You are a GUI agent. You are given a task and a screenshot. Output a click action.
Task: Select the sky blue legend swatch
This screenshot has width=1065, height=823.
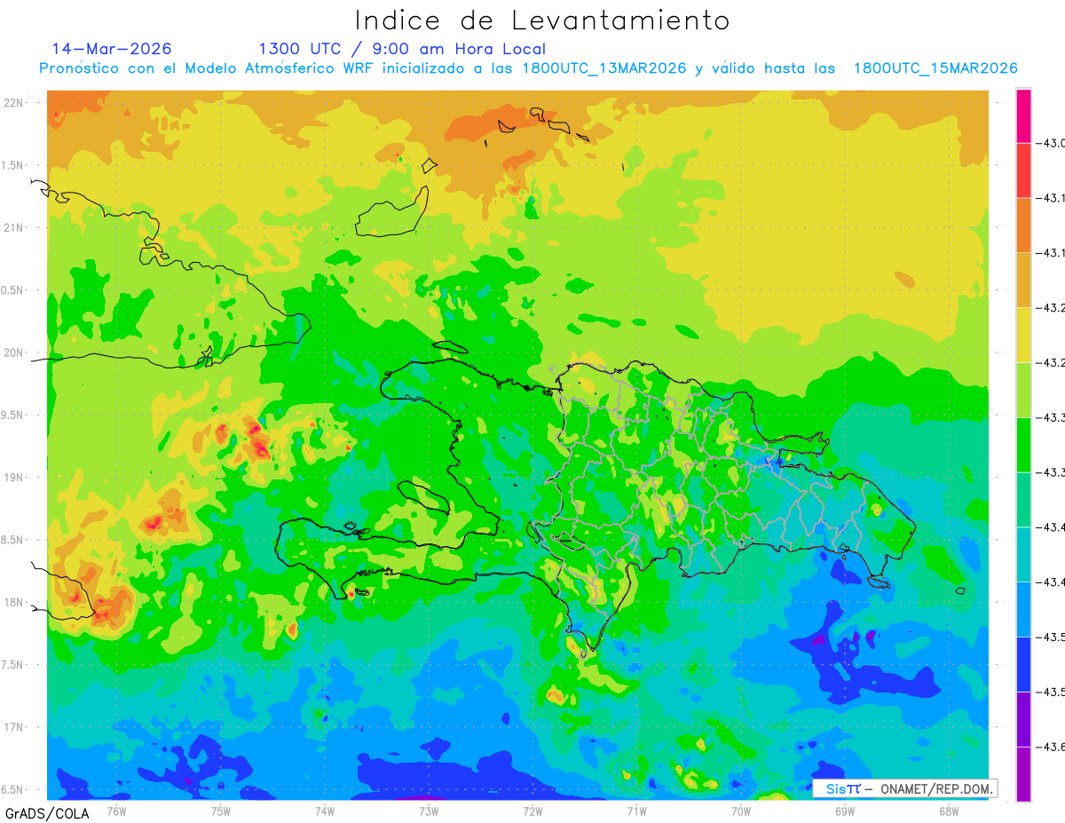pyautogui.click(x=1023, y=609)
